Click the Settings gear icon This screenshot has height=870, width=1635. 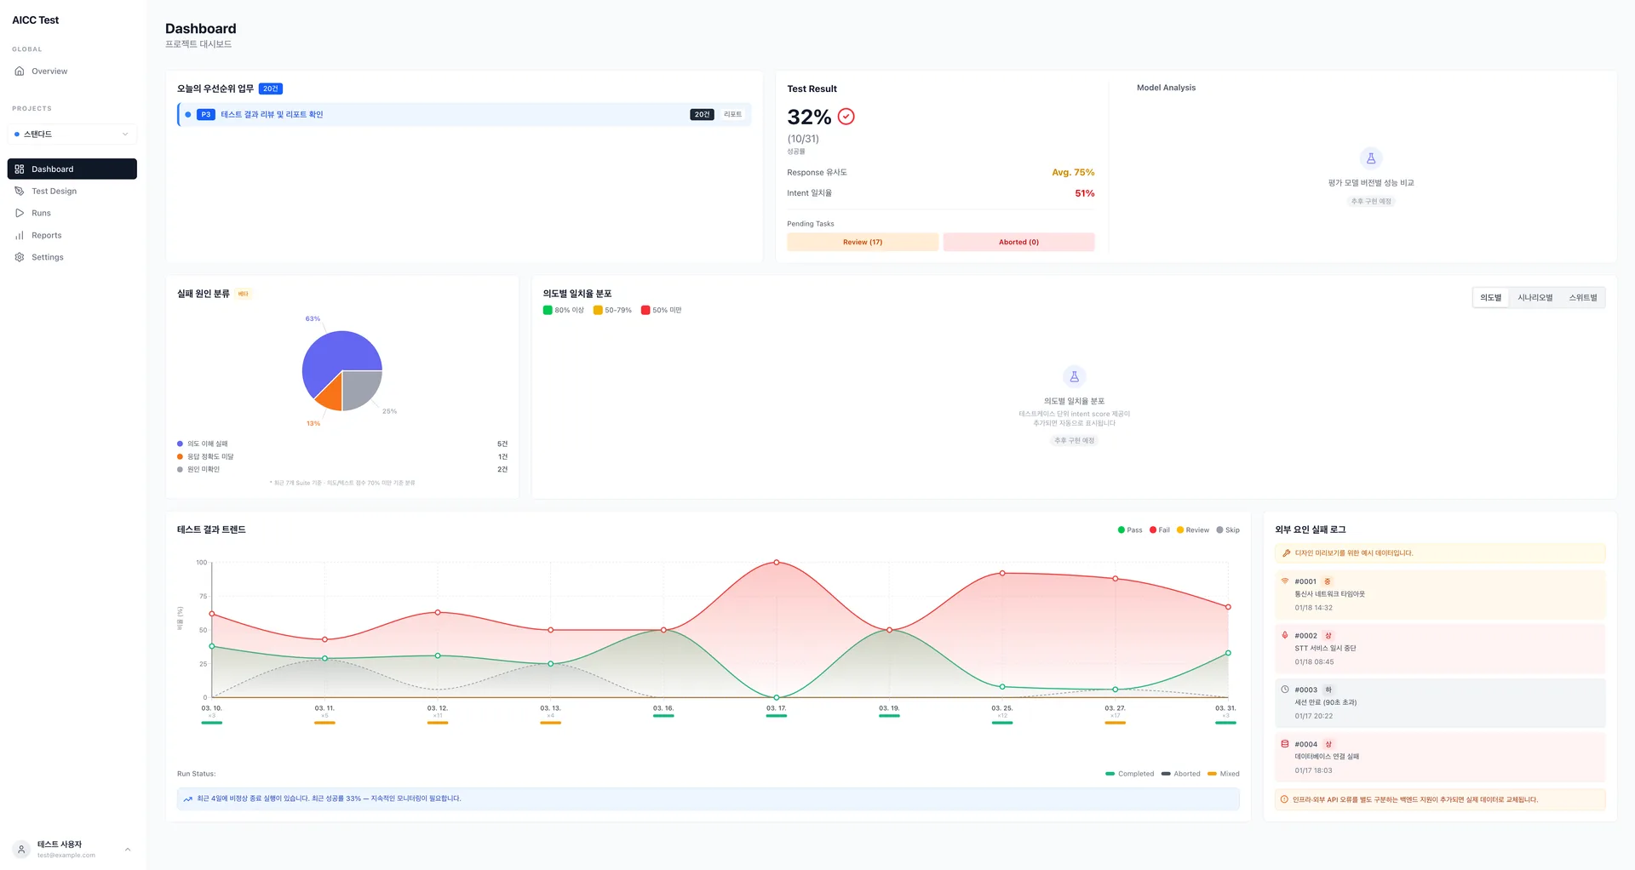click(x=20, y=257)
